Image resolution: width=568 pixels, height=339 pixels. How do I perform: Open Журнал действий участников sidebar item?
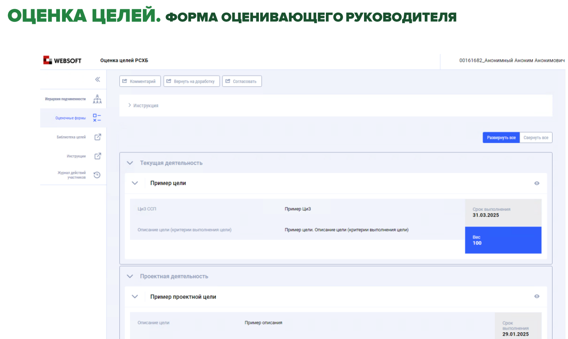click(72, 175)
